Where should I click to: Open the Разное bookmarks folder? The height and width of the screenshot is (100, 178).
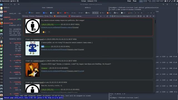(25, 16)
